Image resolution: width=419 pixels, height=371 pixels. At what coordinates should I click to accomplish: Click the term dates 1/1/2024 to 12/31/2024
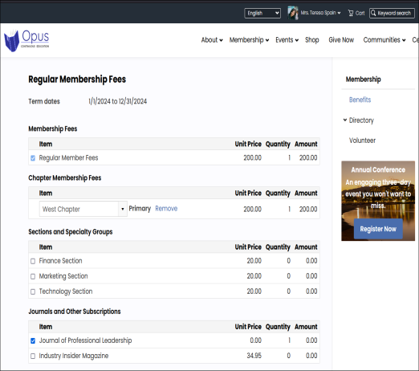(x=117, y=101)
